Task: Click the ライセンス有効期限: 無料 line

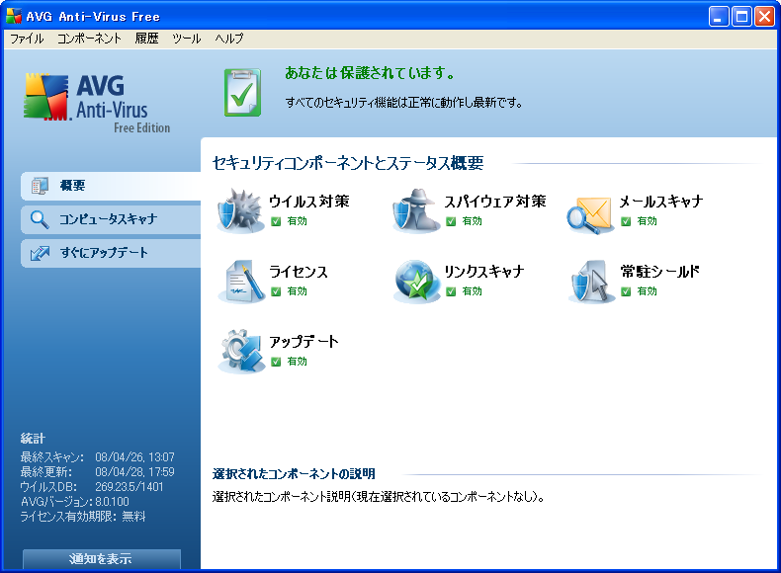Action: (x=83, y=517)
